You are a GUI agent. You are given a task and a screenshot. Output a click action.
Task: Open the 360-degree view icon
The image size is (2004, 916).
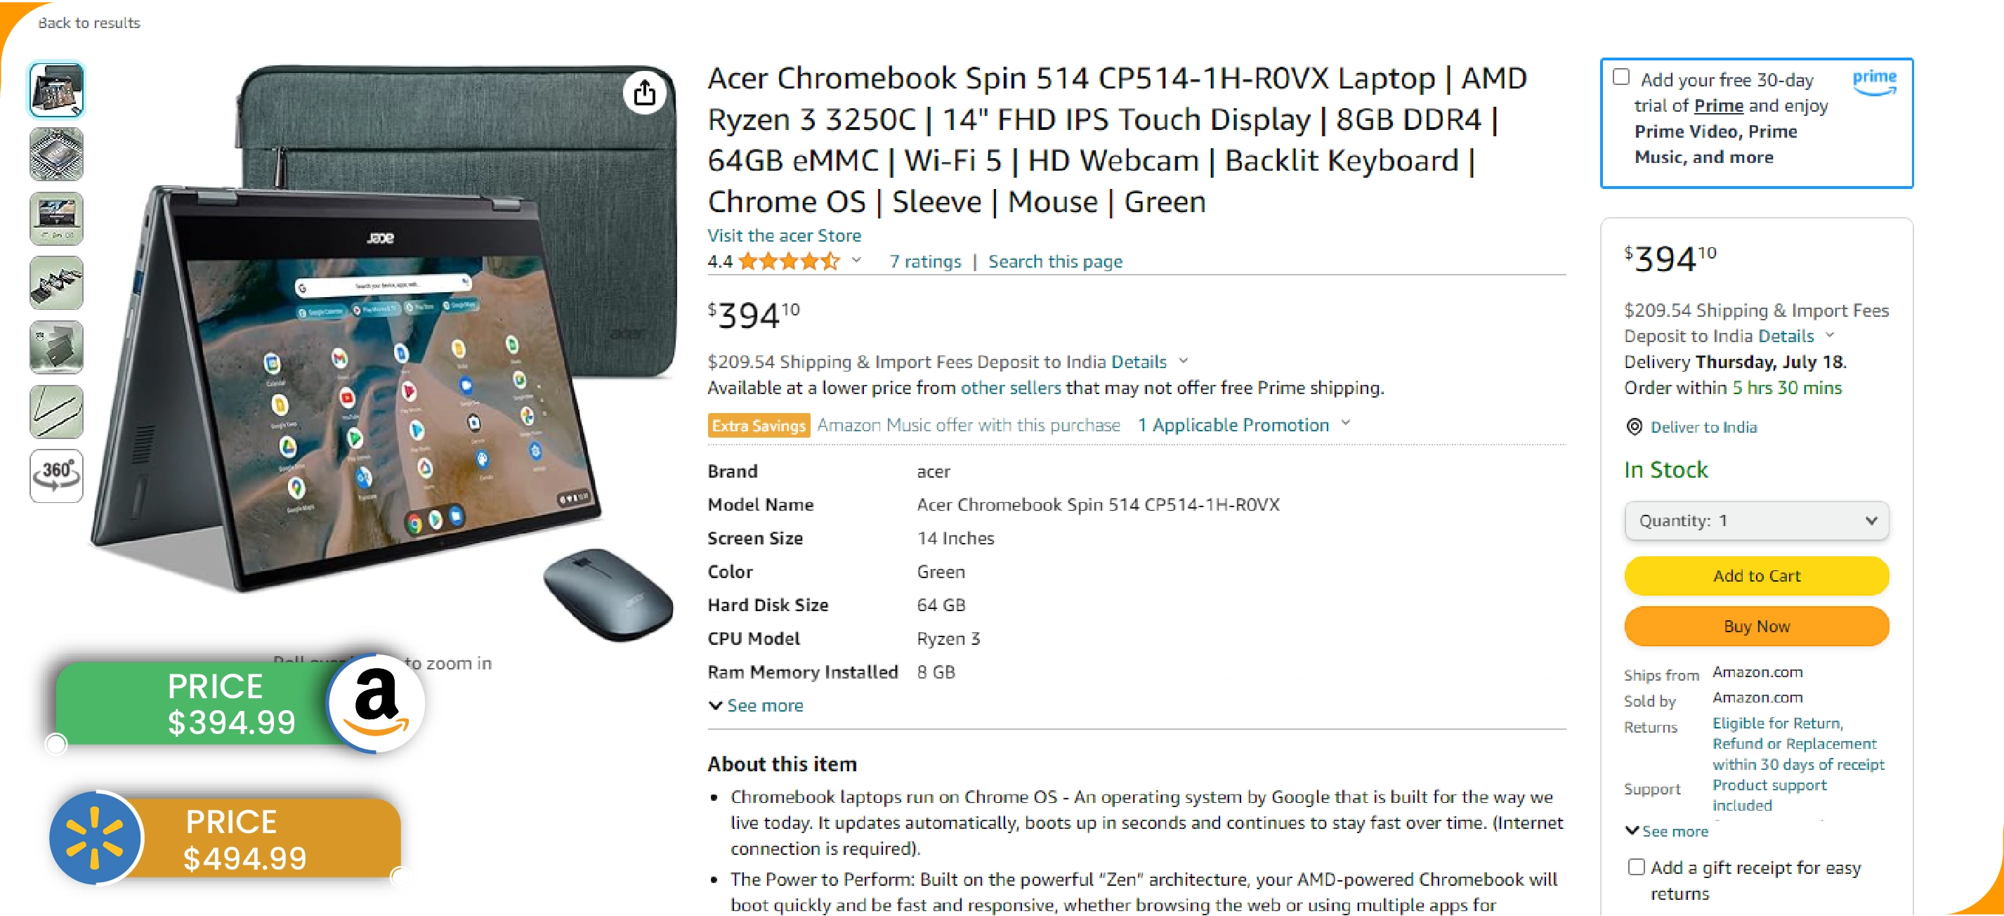[56, 475]
